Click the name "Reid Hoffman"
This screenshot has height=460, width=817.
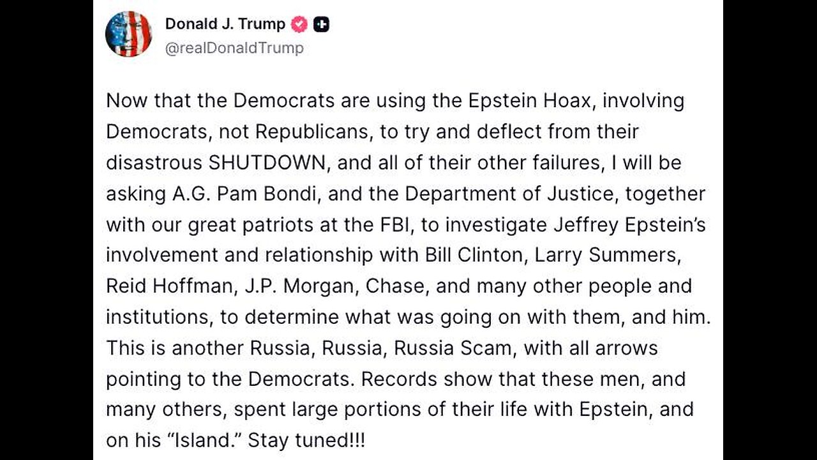(169, 286)
